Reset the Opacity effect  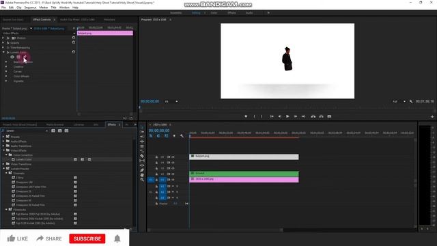(x=74, y=42)
